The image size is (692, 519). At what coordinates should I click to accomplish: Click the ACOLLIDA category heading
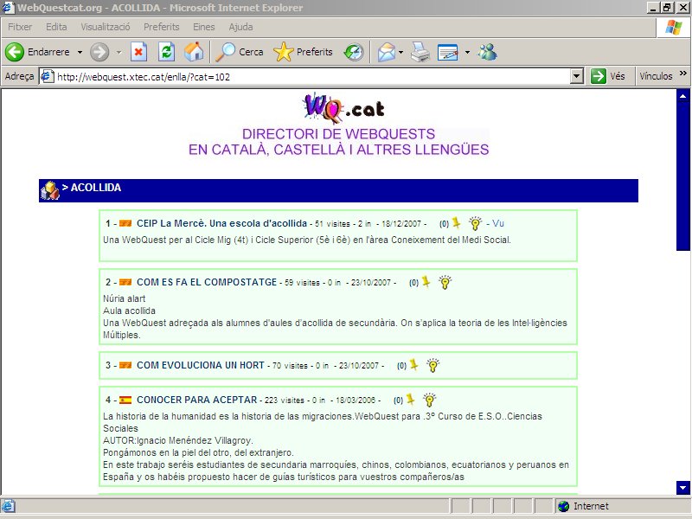click(x=96, y=188)
